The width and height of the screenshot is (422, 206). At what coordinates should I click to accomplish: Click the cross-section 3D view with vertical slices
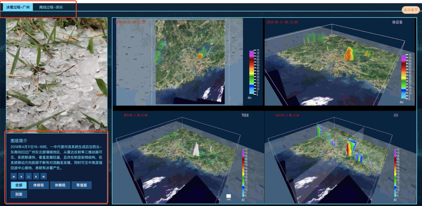pyautogui.click(x=340, y=157)
